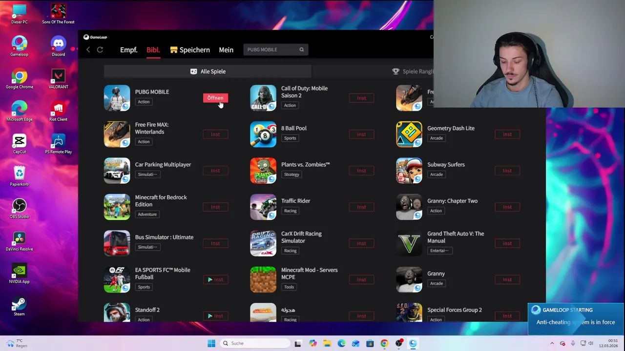Click the Car Parking Multiplayer icon

[x=117, y=171]
